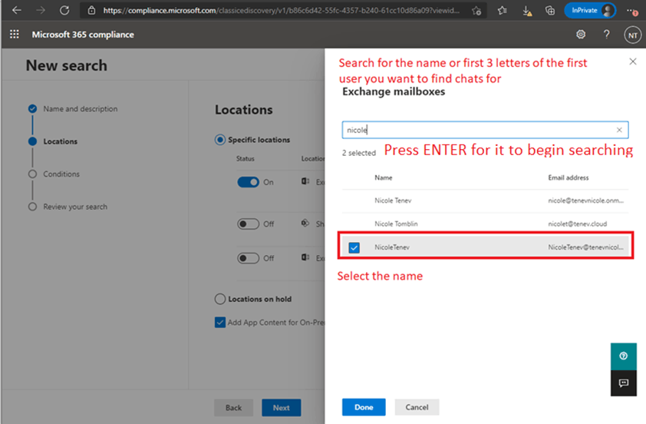
Task: Click the InPrivate profile button
Action: (x=590, y=10)
